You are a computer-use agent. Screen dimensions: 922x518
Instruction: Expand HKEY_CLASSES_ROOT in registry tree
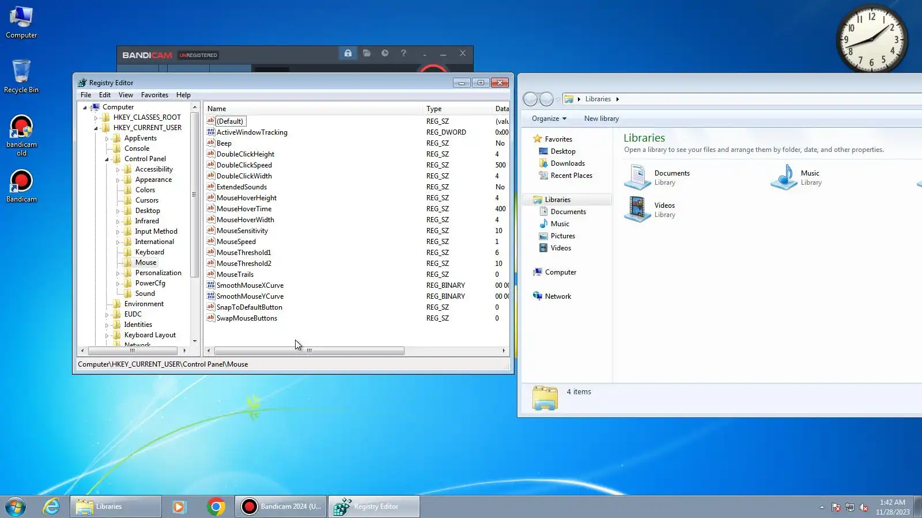tap(96, 117)
